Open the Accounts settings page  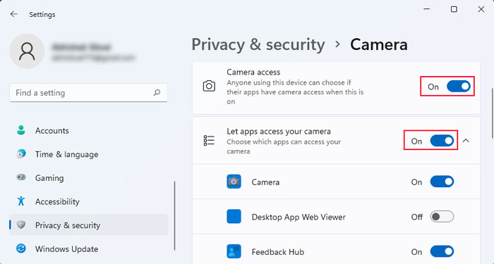(x=88, y=130)
